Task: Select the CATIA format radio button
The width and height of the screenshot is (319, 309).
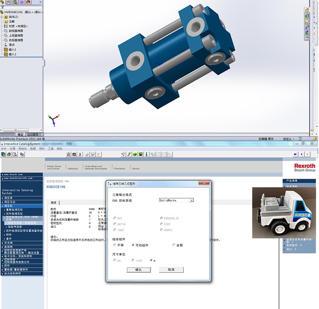Action: point(115,224)
